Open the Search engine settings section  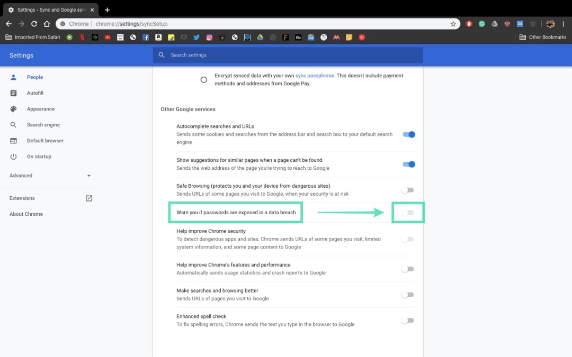point(43,125)
